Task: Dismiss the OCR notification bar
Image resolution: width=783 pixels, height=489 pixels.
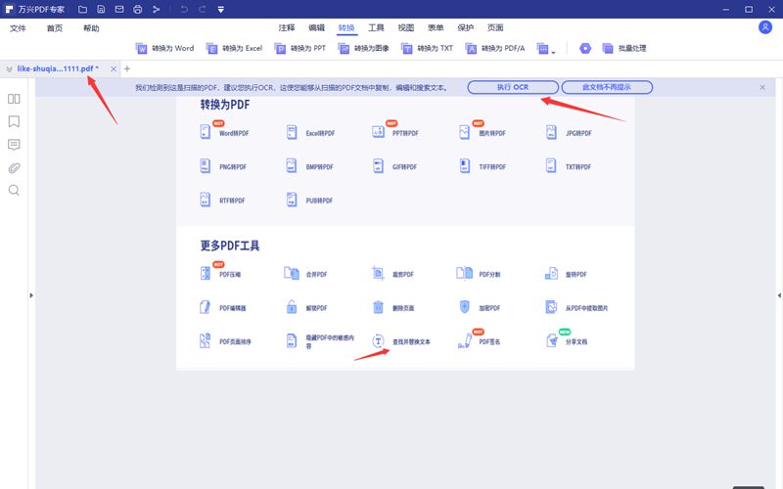Action: (x=762, y=87)
